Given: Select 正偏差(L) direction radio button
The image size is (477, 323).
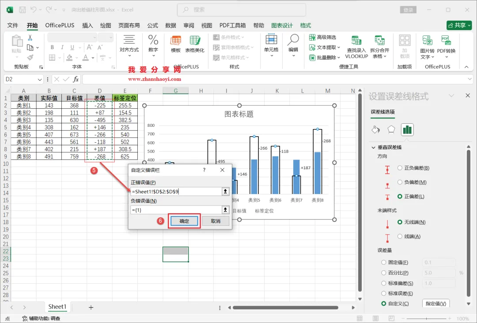Looking at the screenshot, I should pos(400,196).
